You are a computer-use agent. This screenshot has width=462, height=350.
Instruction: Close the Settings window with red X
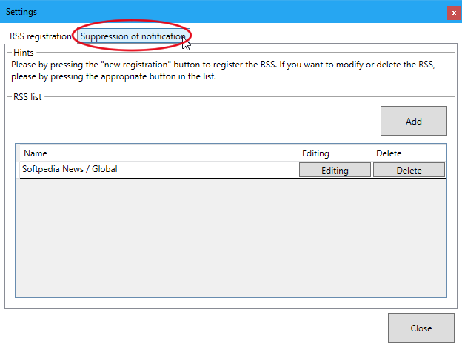click(453, 12)
